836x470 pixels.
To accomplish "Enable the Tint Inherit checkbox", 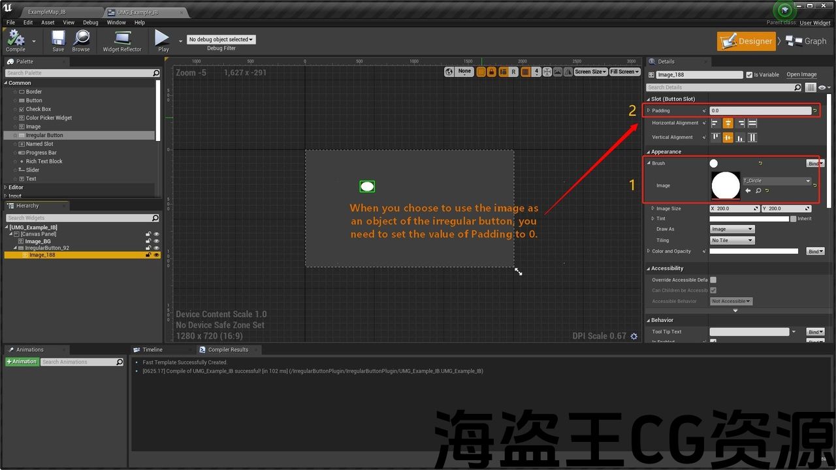I will [793, 219].
